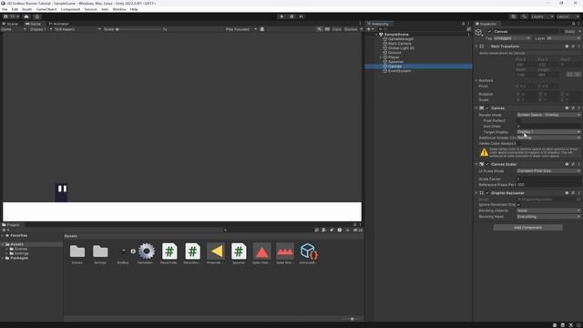Select Ground in the Hierarchy
This screenshot has height=328, width=583.
(394, 53)
